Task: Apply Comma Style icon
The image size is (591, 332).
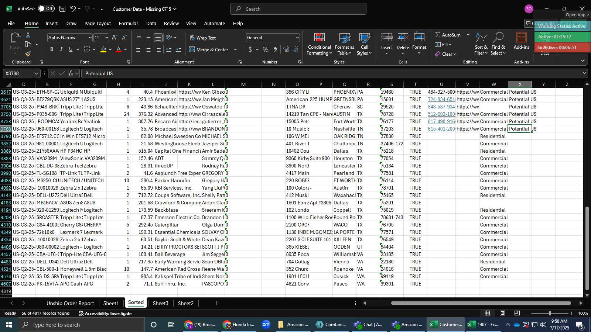Action: [x=275, y=49]
